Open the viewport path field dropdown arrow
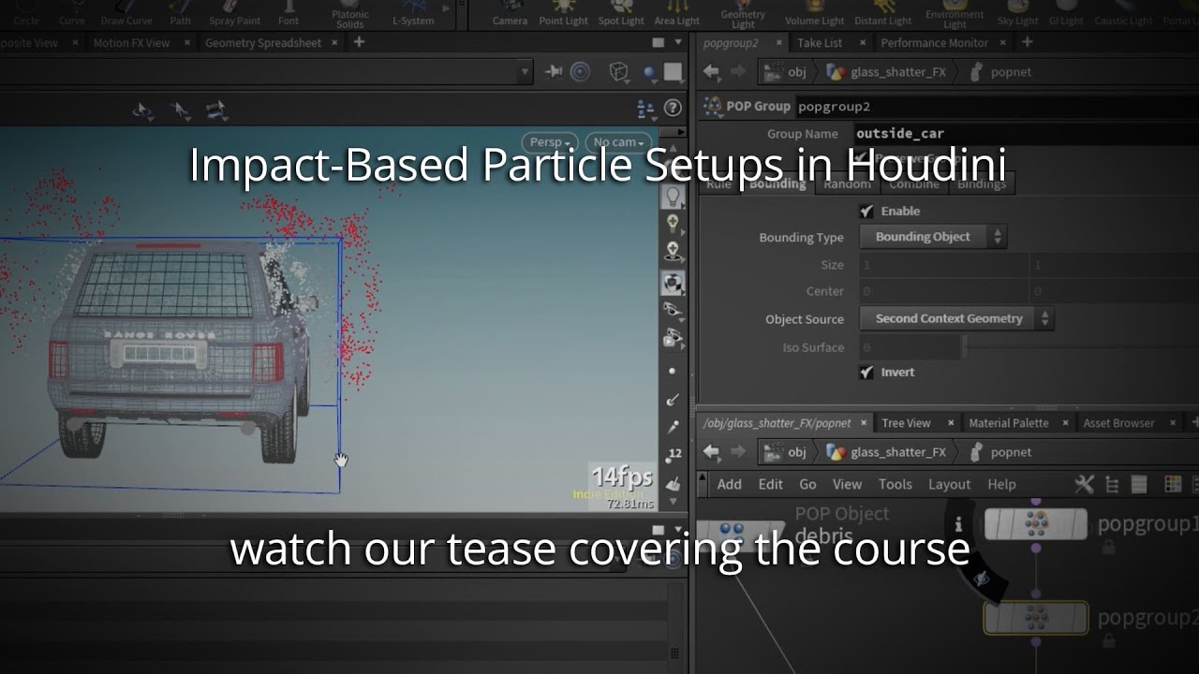Image resolution: width=1199 pixels, height=674 pixels. pyautogui.click(x=525, y=72)
